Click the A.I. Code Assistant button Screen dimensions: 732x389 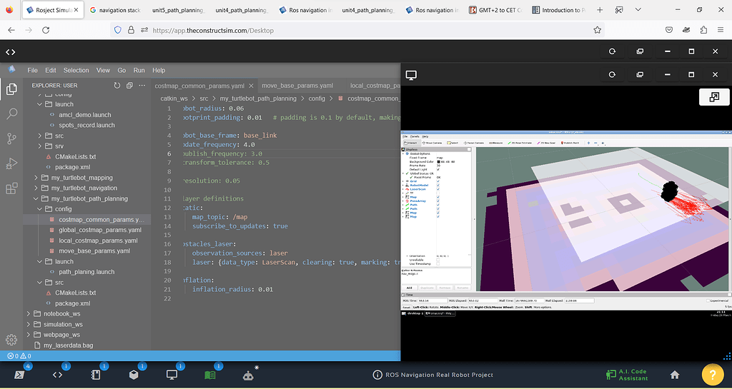(x=626, y=375)
